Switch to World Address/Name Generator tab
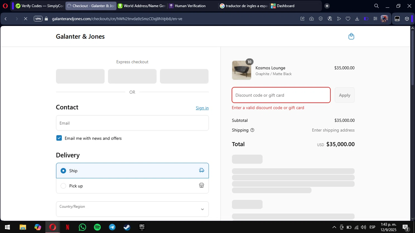This screenshot has width=415, height=233. tap(142, 6)
